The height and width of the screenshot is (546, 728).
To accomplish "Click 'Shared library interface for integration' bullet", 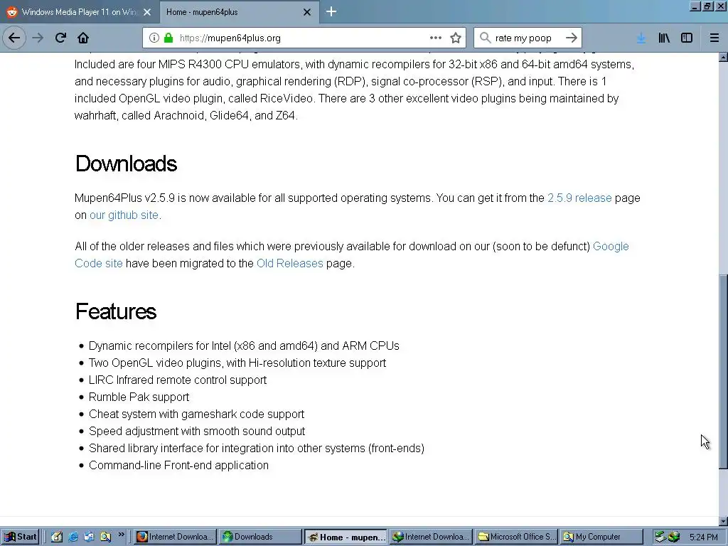I will (256, 448).
